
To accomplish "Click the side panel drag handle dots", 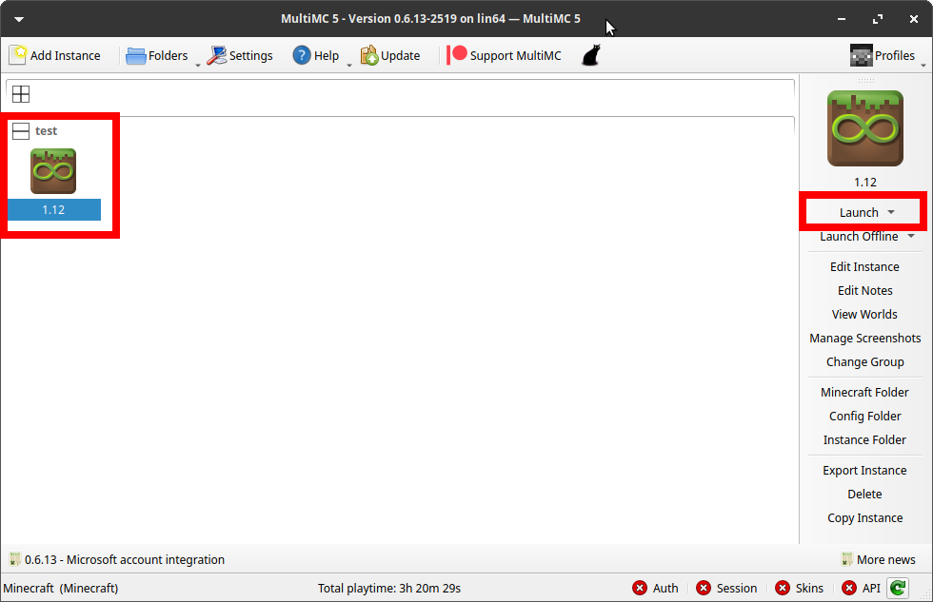I will point(865,80).
